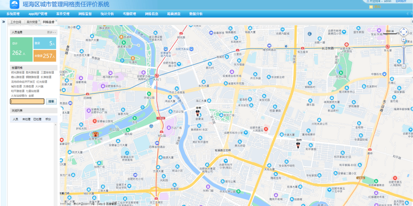Click the 搜索 search button
413x206 pixels.
click(x=51, y=101)
